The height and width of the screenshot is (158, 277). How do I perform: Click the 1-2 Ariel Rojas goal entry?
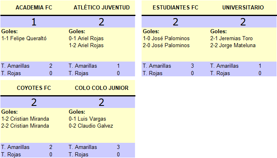[x=86, y=46]
